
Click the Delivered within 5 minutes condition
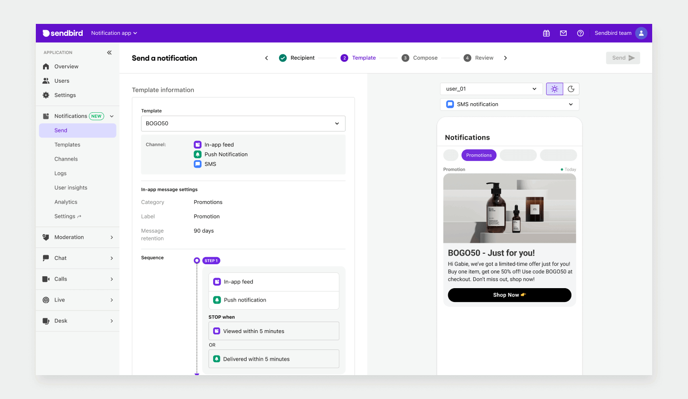274,359
